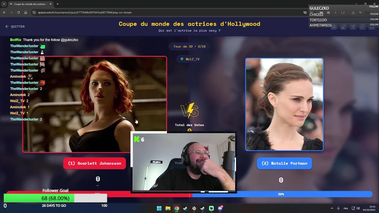This screenshot has width=379, height=213.
Task: Click the streamer webcam overlay
Action: click(184, 162)
